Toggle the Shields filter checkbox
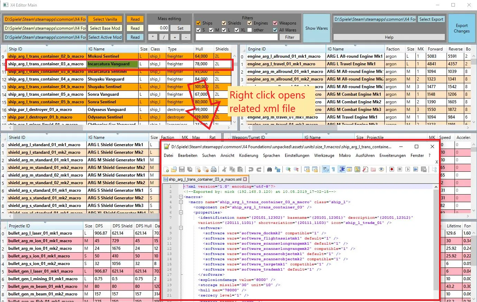 point(224,23)
